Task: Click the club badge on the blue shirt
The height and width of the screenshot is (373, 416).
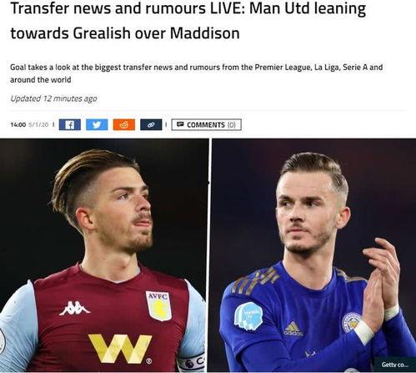Action: tap(351, 323)
